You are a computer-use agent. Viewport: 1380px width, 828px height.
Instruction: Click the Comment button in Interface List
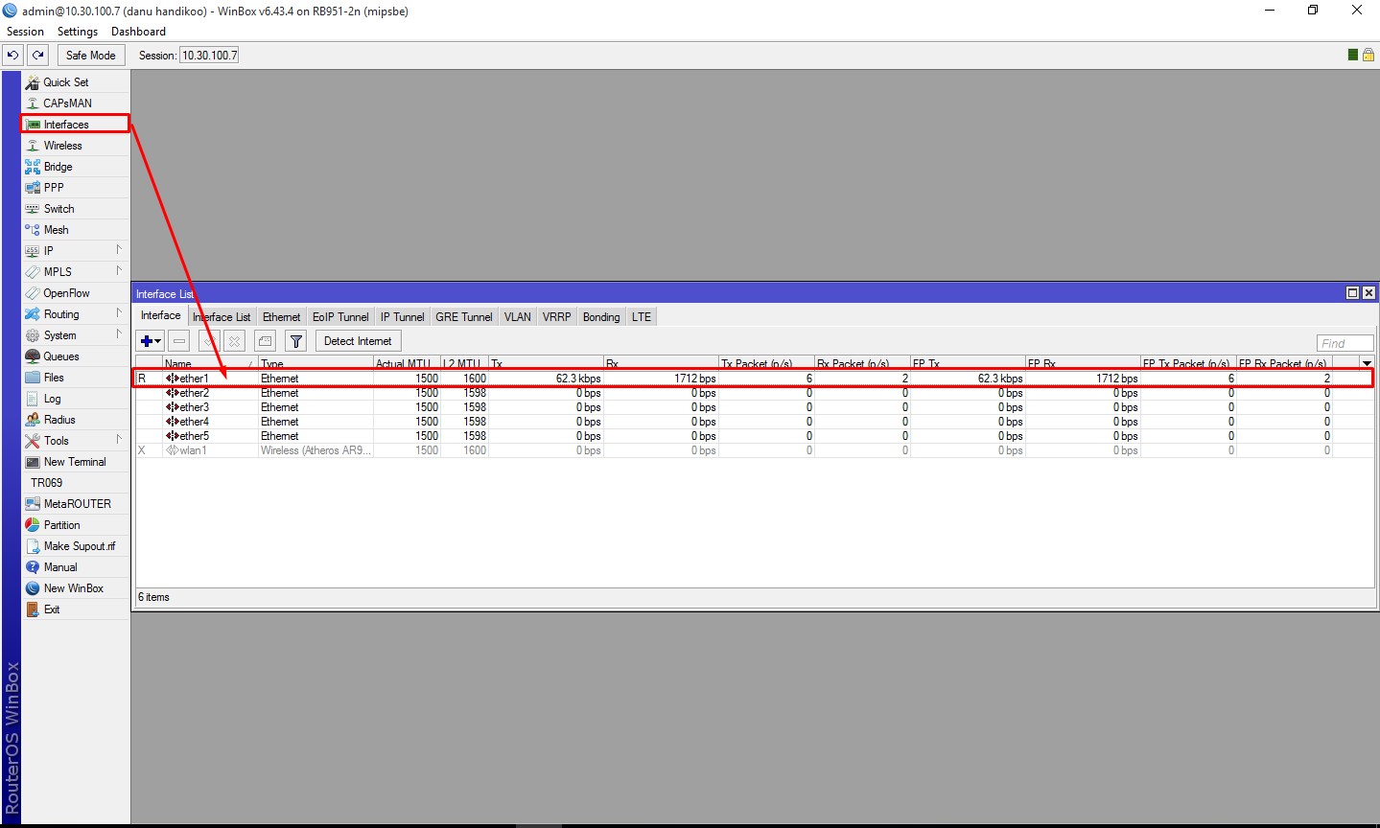(x=266, y=341)
